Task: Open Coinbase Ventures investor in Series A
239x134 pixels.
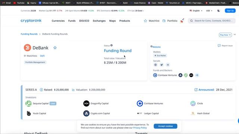Action: click(x=153, y=103)
